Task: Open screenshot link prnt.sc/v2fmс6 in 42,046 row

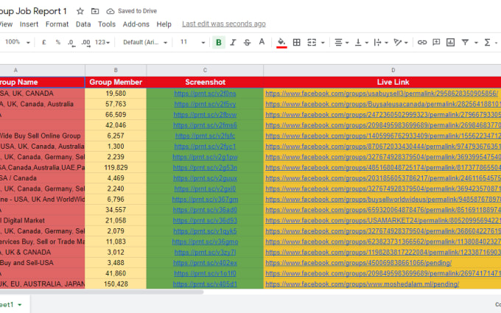Action: tap(205, 125)
